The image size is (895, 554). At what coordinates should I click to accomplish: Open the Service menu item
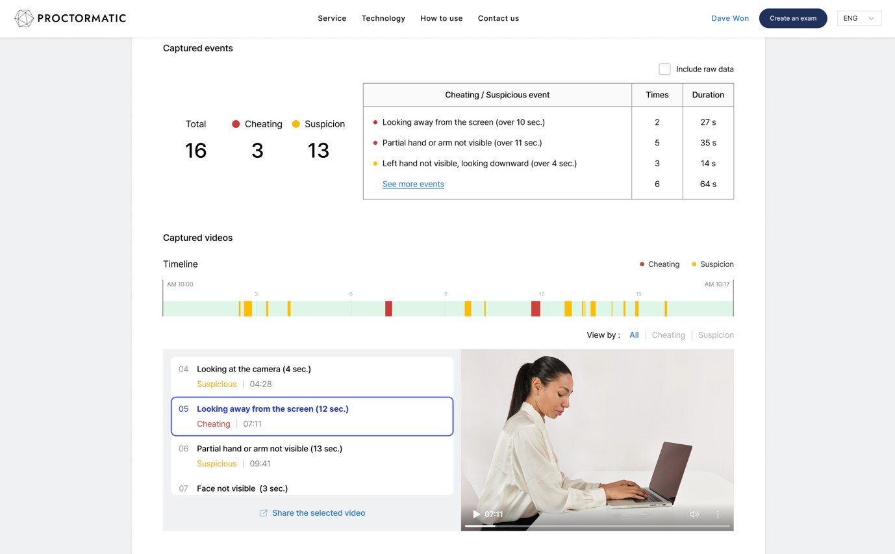332,18
